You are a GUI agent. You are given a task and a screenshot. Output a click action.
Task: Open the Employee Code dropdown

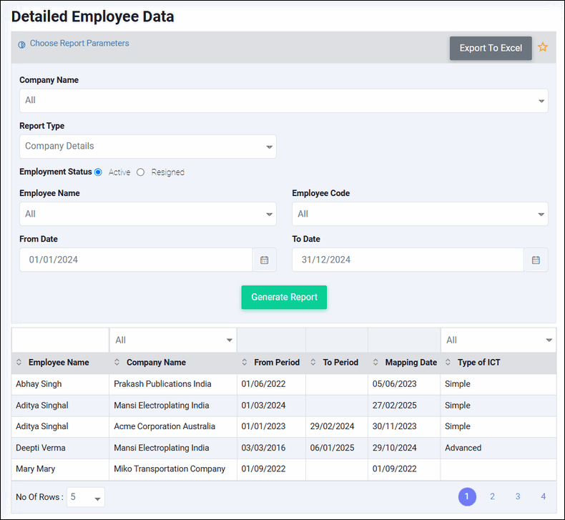pos(420,214)
